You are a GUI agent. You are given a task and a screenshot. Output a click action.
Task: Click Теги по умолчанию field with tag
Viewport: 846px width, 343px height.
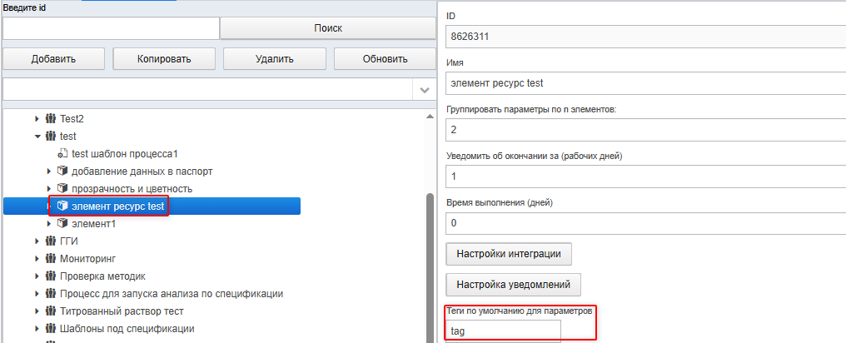coord(504,331)
